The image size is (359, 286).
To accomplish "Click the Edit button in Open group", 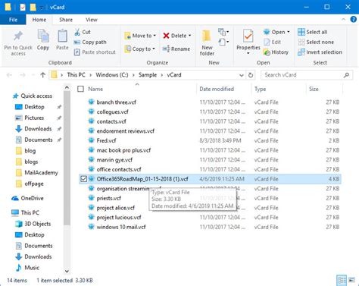I will pos(272,42).
